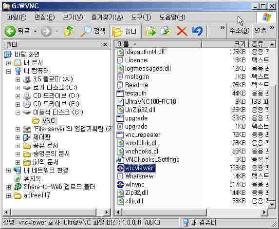Click the blue Undo arrow icon
This screenshot has width=279, height=229.
pyautogui.click(x=197, y=31)
